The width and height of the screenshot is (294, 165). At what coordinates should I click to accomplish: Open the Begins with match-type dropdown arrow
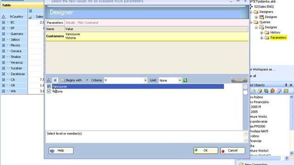coord(87,80)
